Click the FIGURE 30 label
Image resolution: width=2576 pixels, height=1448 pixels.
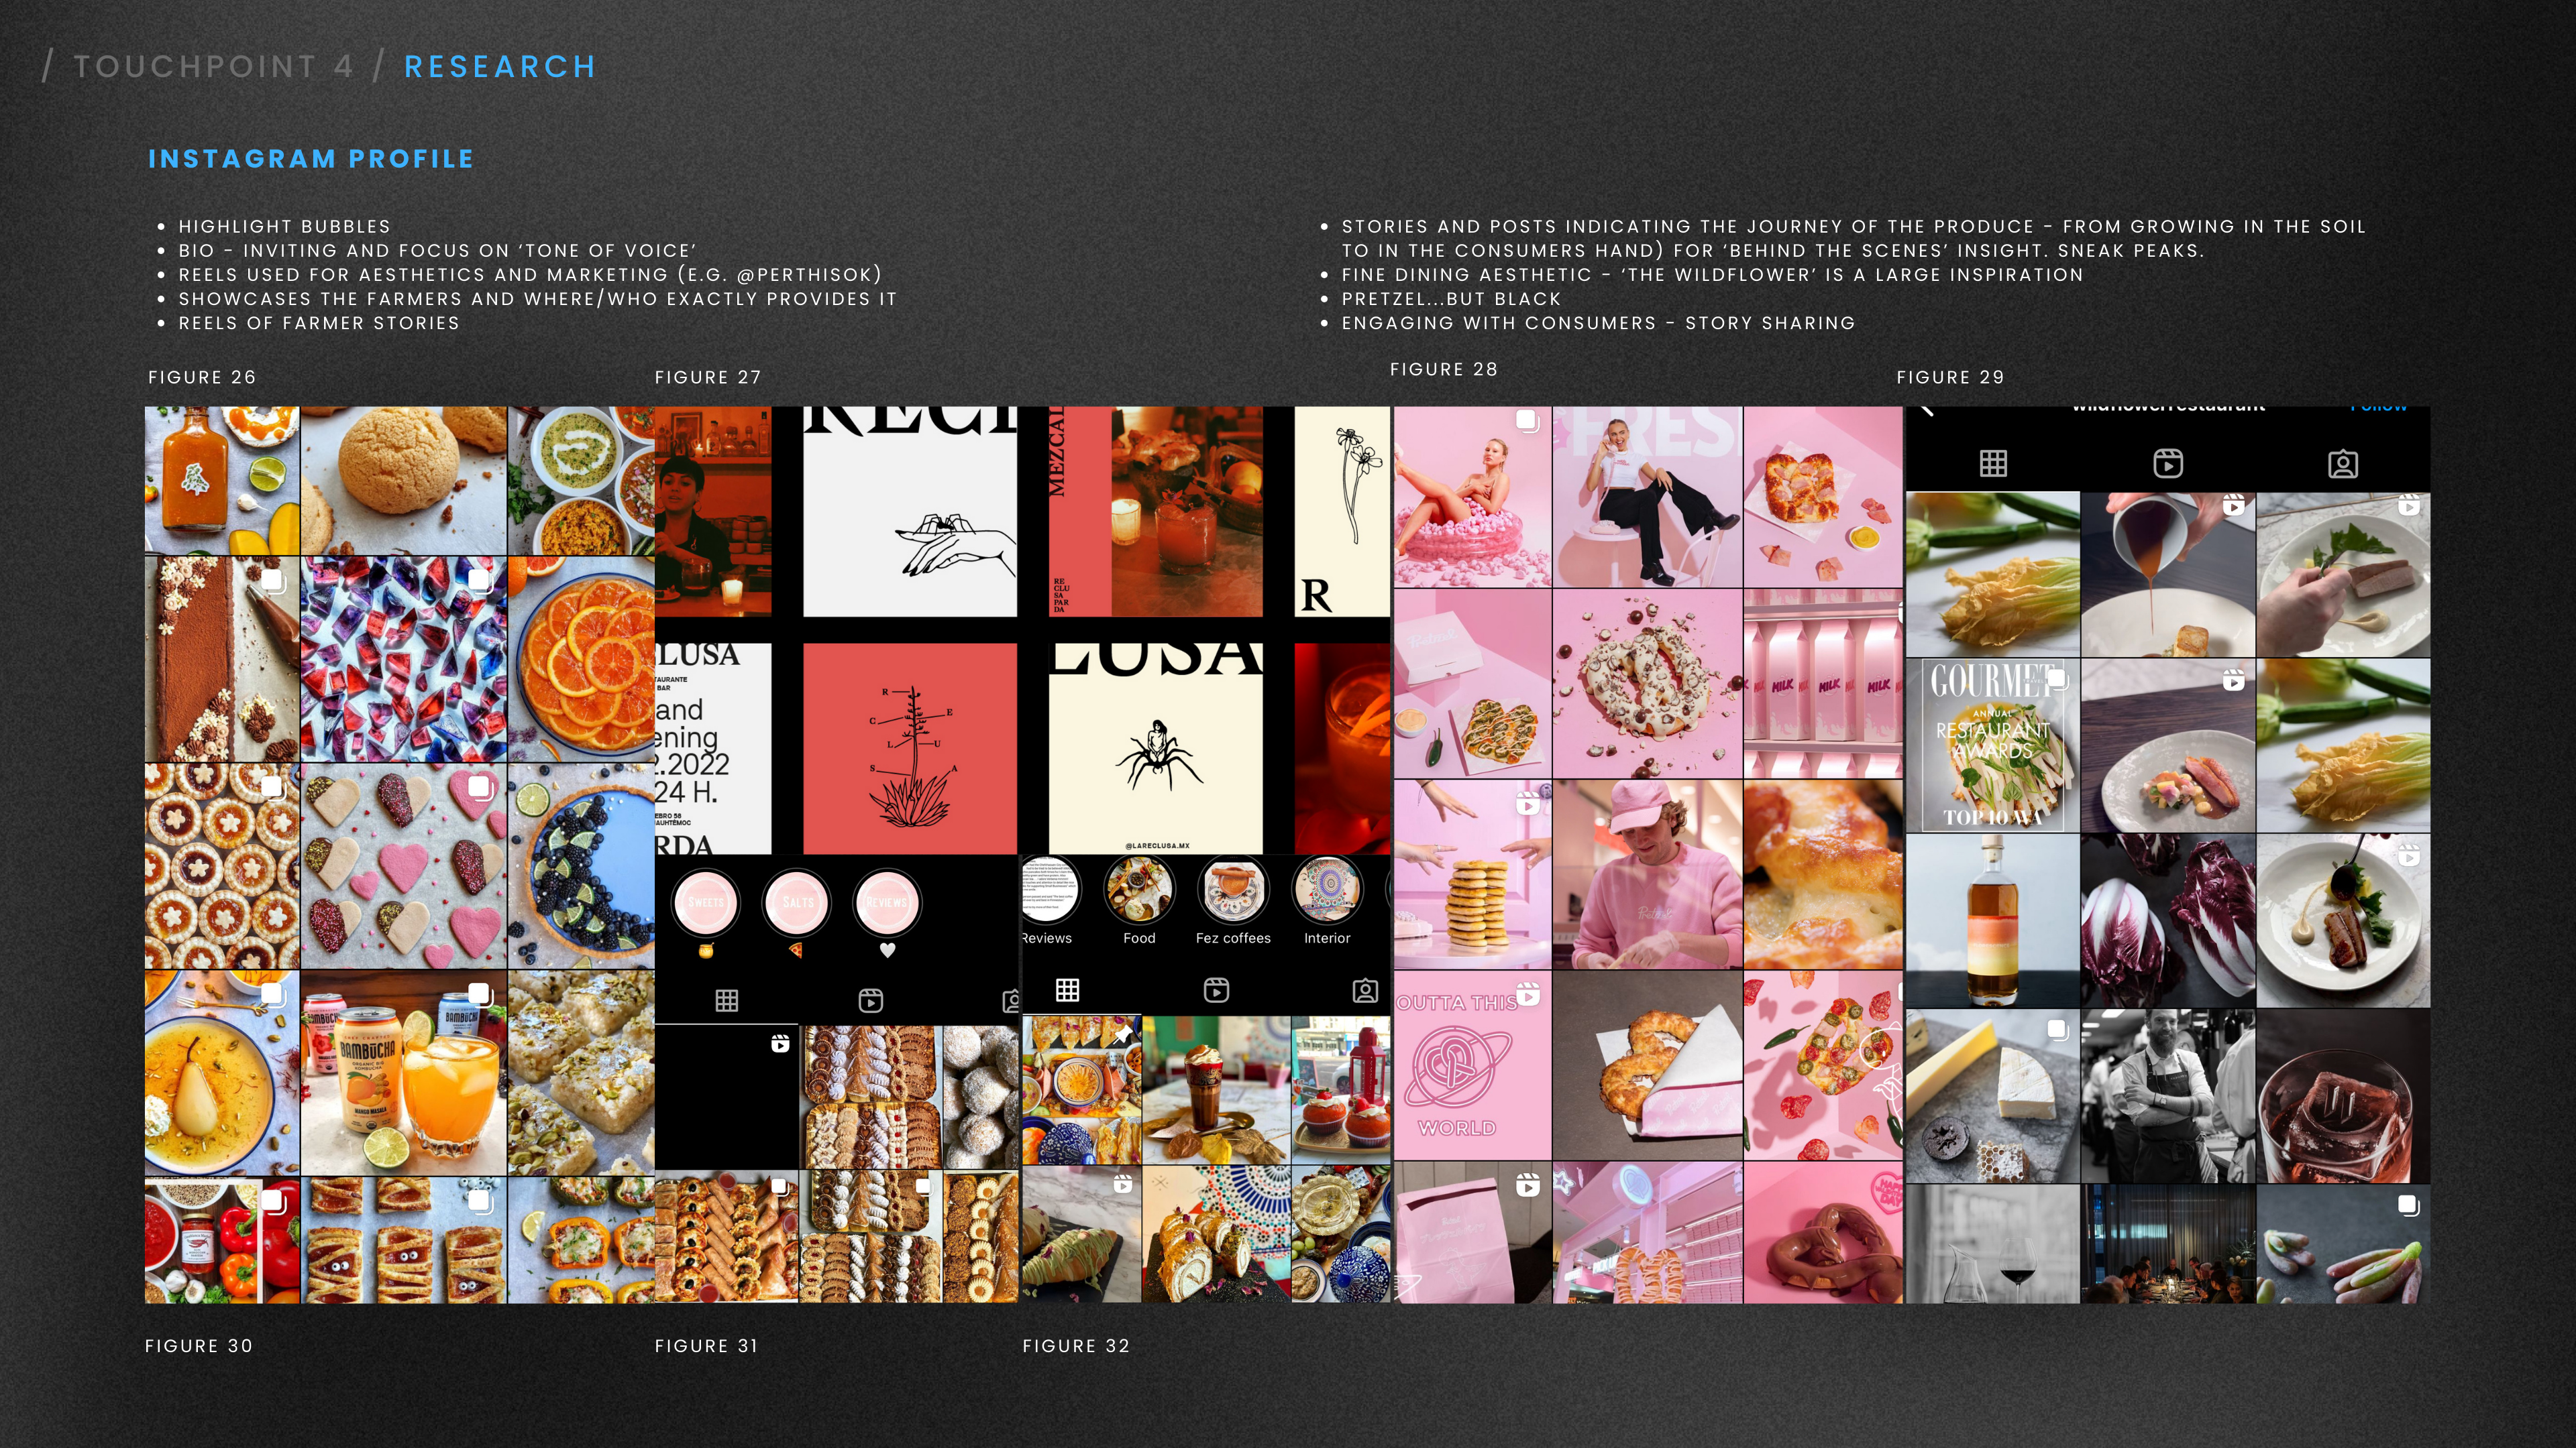[199, 1345]
